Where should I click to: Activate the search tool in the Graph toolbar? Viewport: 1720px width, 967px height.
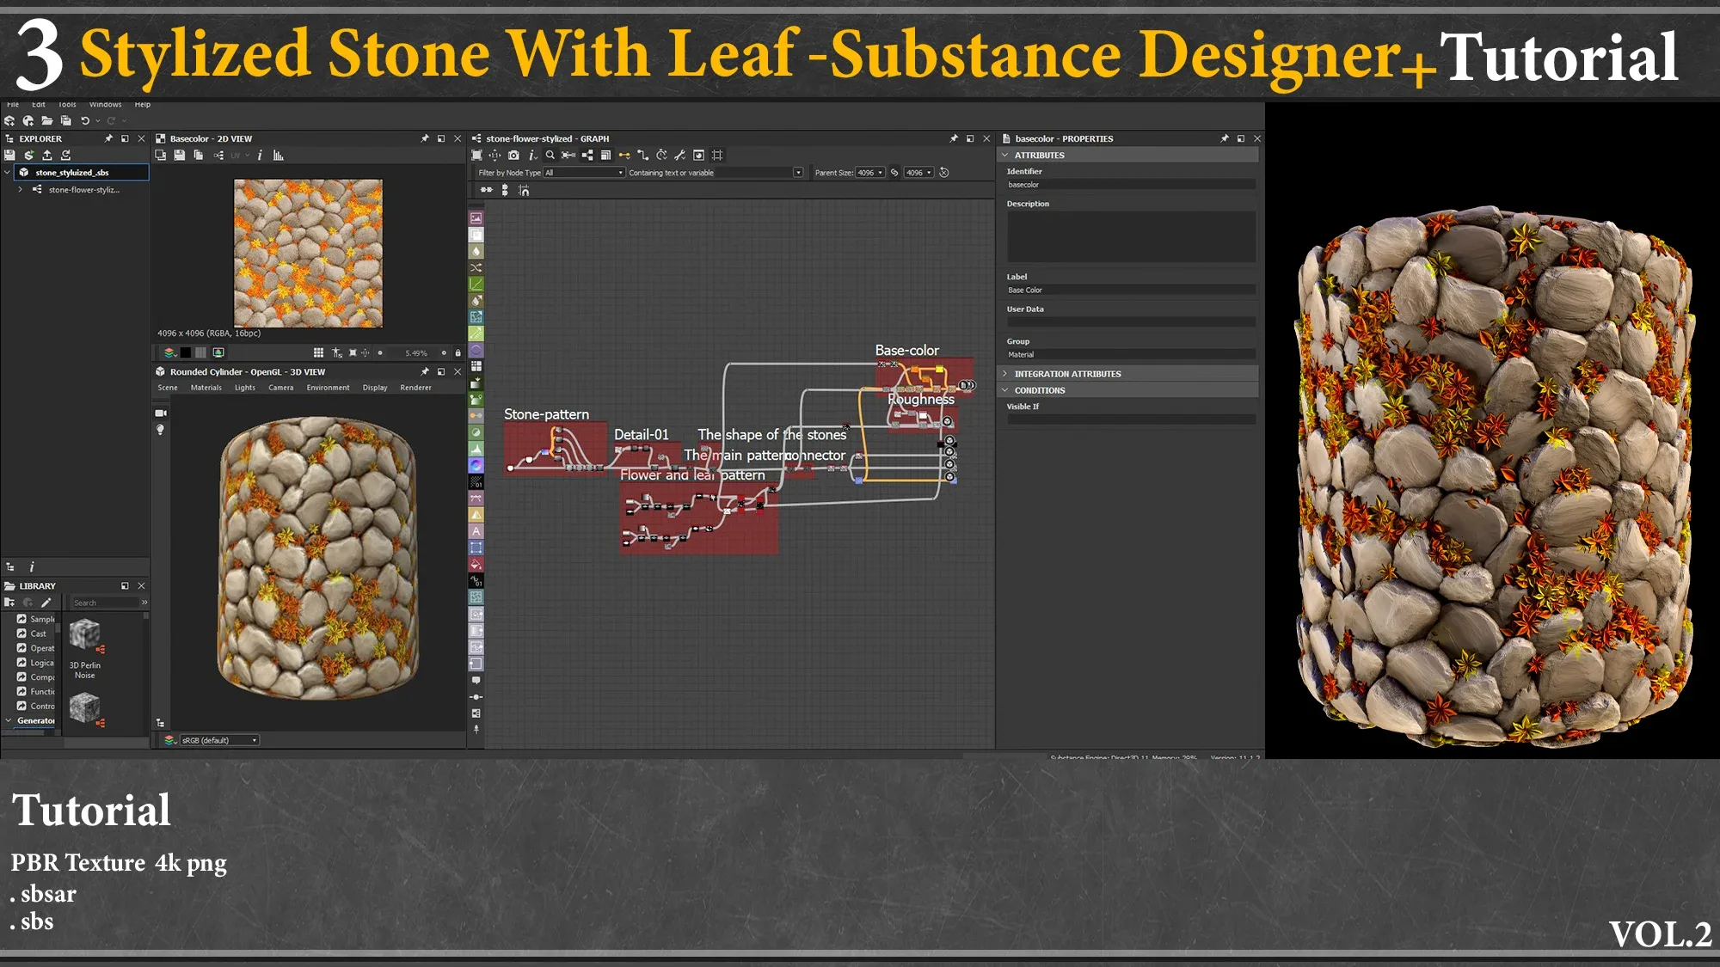[x=550, y=156]
